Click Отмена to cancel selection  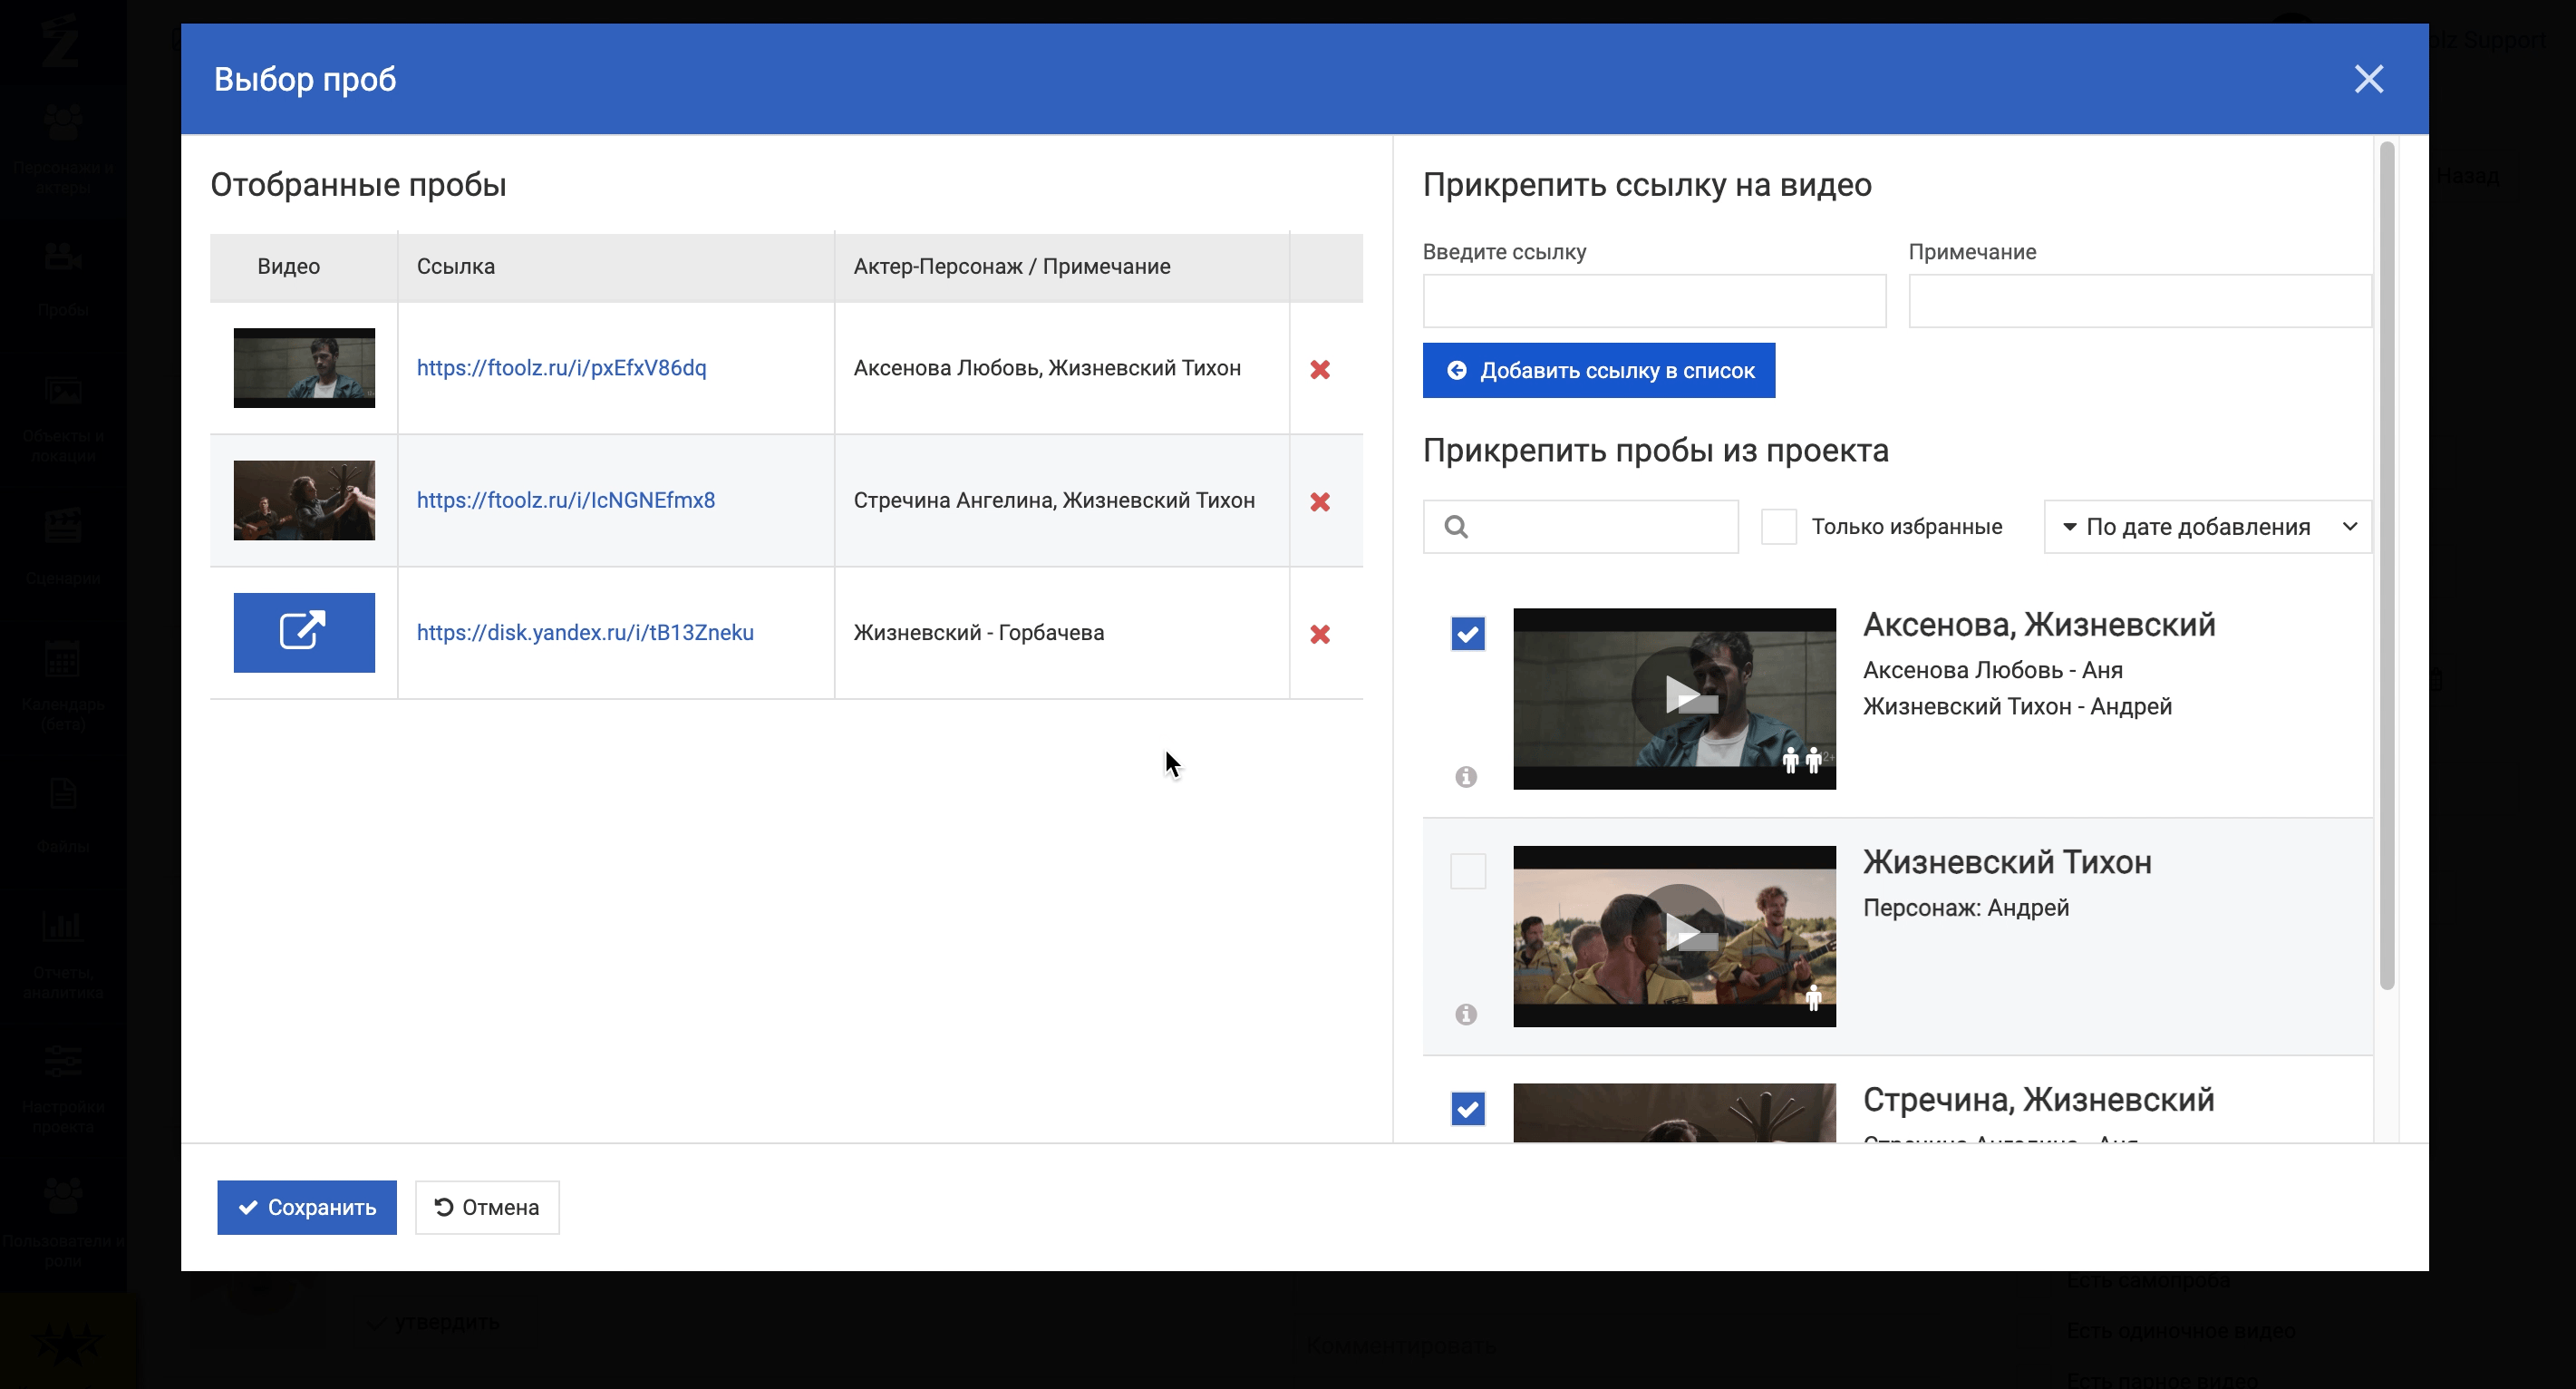[487, 1207]
